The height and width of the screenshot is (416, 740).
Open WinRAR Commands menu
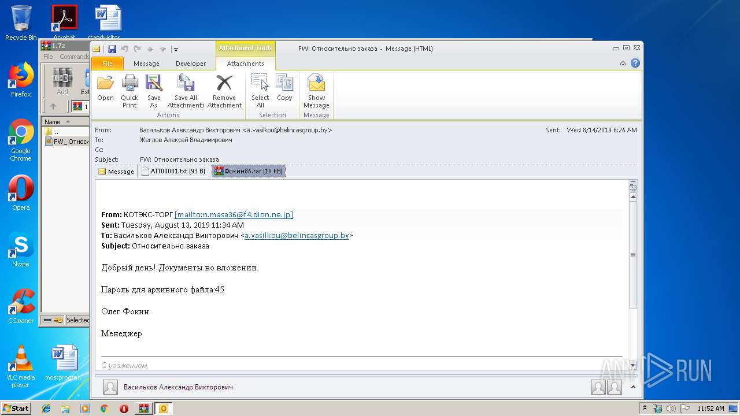(74, 57)
